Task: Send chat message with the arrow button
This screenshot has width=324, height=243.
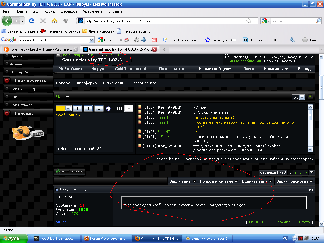Action: (129, 108)
